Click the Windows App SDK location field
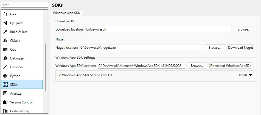The width and height of the screenshot is (261, 115). pos(141,66)
